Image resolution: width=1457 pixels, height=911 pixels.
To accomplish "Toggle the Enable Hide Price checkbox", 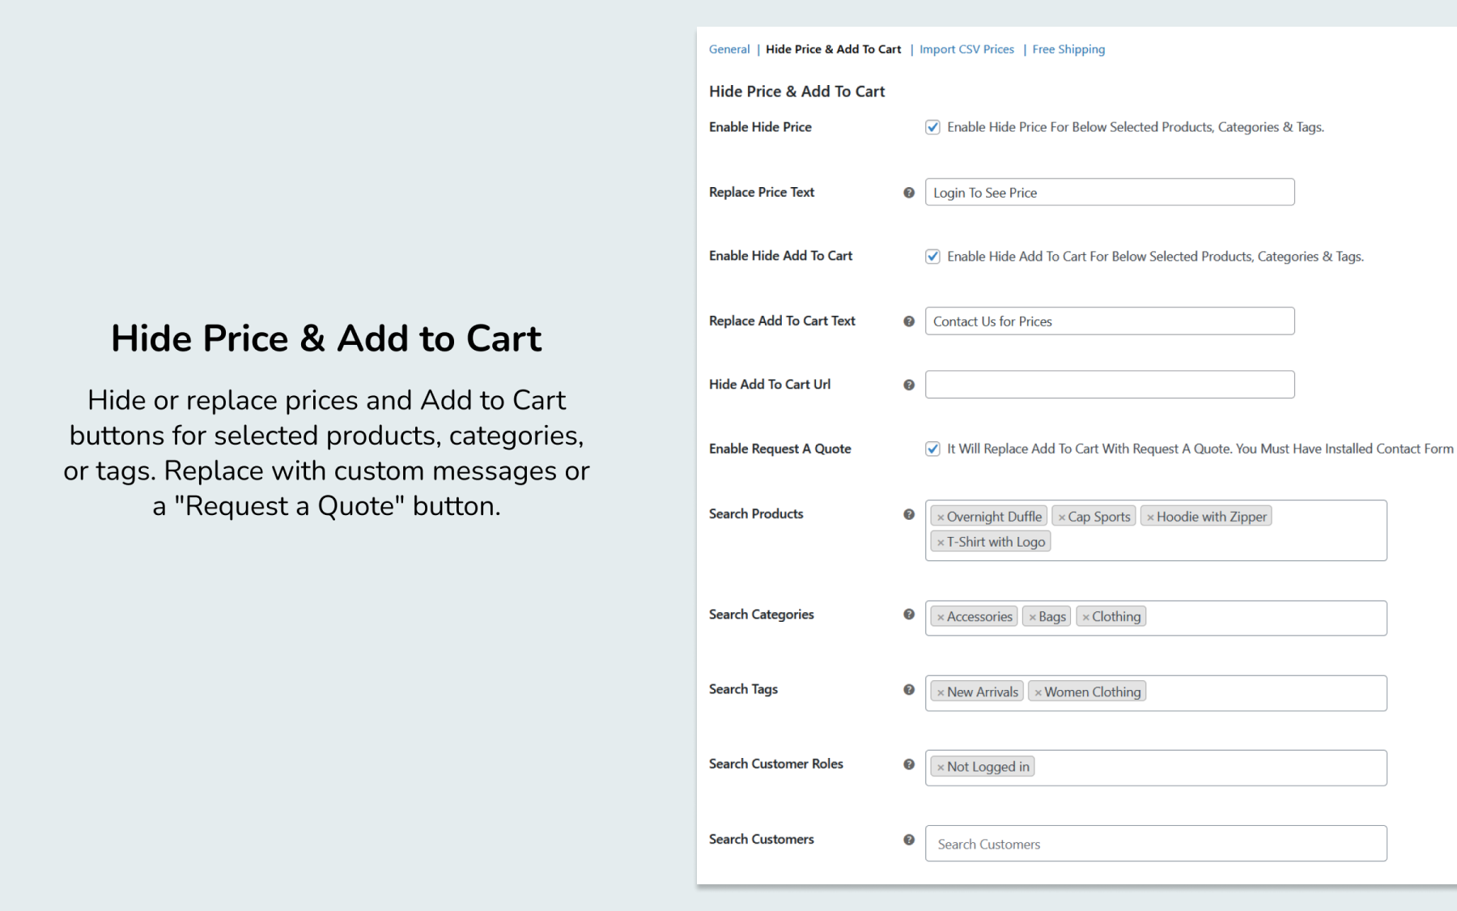I will pos(932,127).
